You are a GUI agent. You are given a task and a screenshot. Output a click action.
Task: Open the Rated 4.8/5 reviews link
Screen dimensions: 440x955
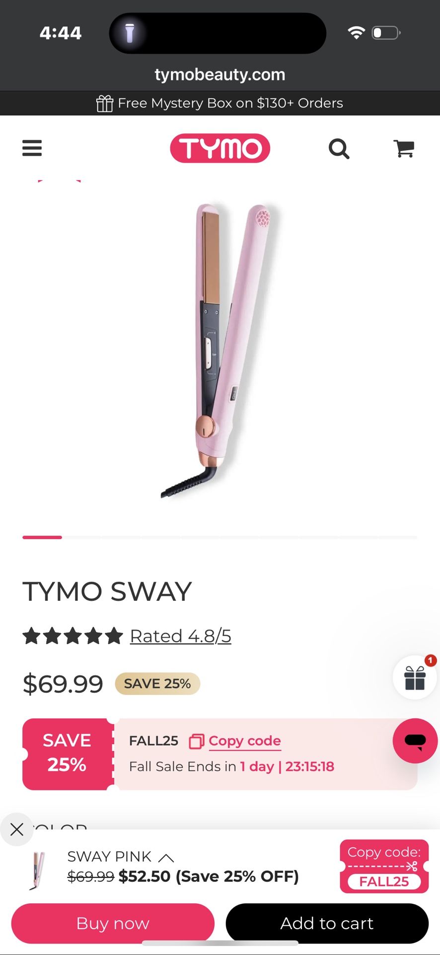pyautogui.click(x=181, y=636)
